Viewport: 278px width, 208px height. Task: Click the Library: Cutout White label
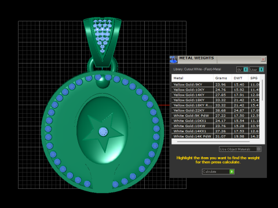pyautogui.click(x=197, y=69)
